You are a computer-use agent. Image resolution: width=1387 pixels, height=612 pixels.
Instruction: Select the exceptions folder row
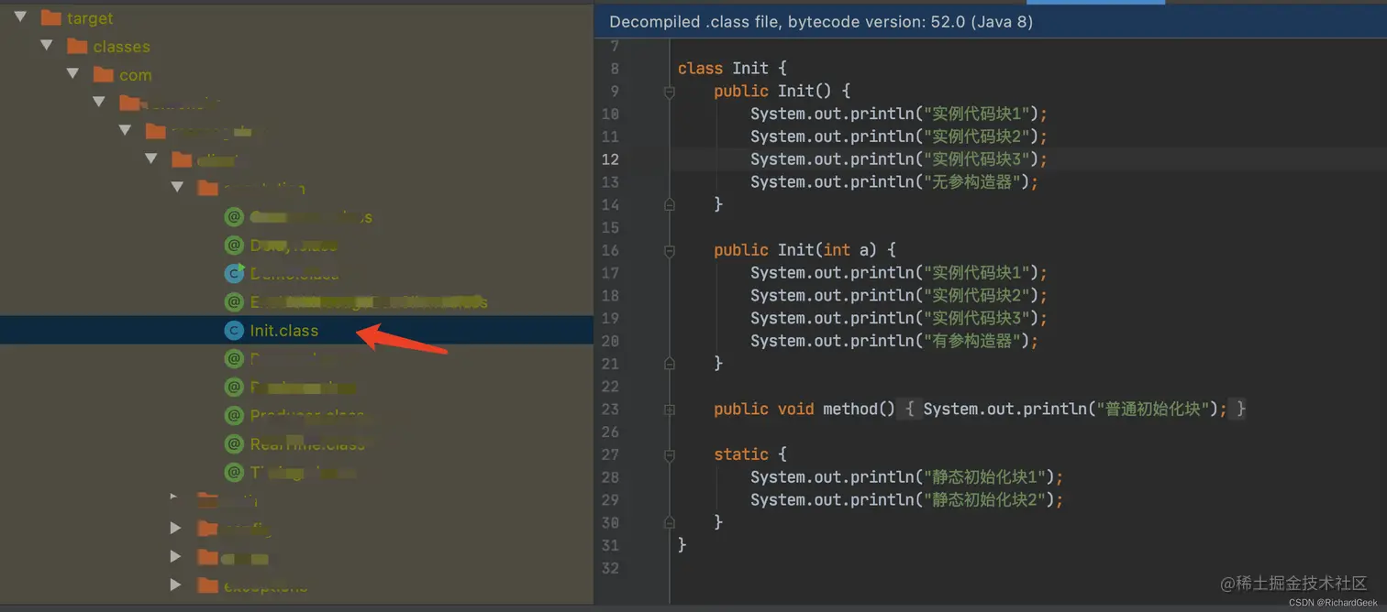click(x=296, y=585)
